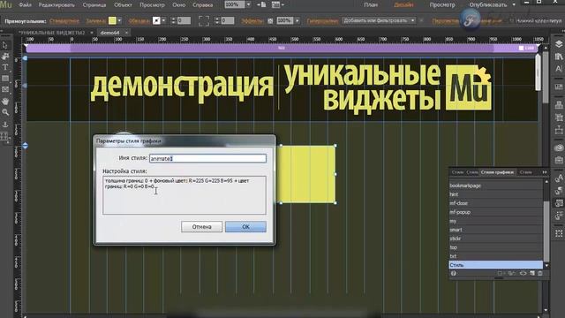Open the Transform panel icon

[x=559, y=233]
